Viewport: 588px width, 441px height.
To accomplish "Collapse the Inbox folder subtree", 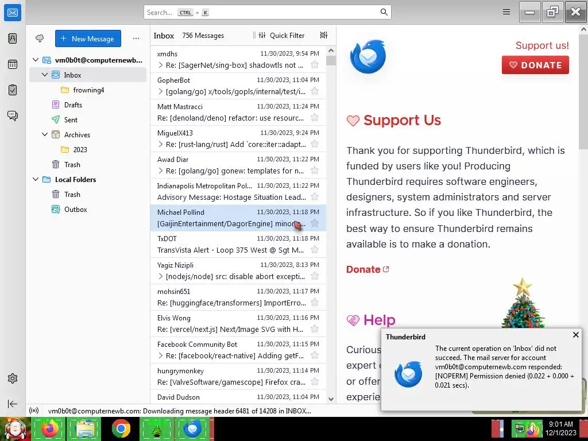I will pos(45,75).
